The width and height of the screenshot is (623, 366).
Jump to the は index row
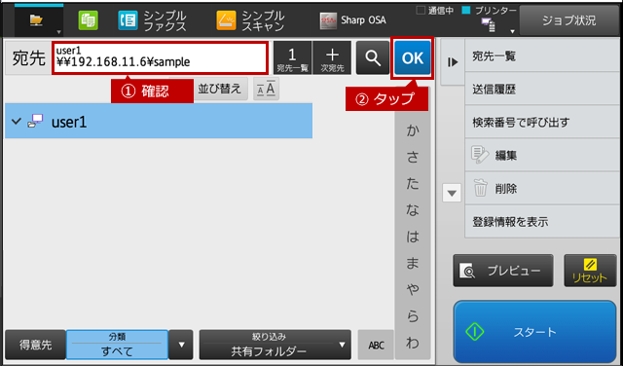[x=413, y=237]
